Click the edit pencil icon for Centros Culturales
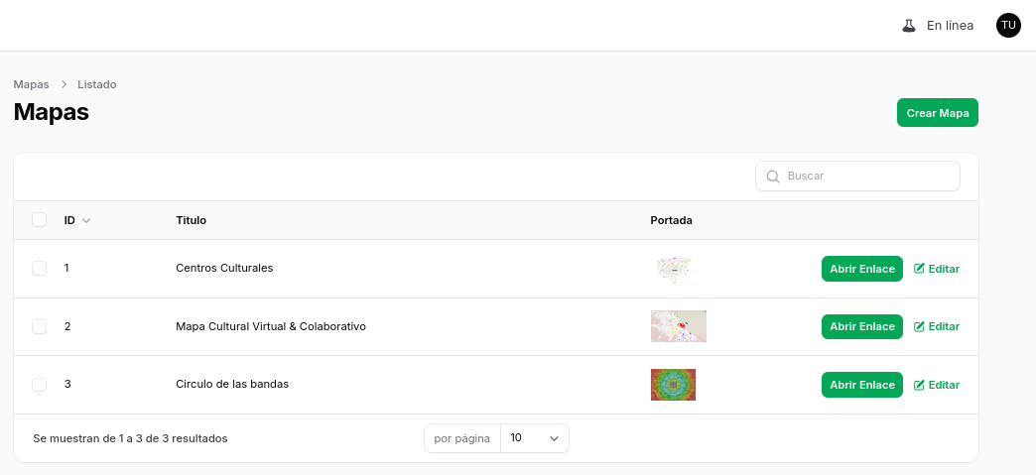 (x=919, y=268)
